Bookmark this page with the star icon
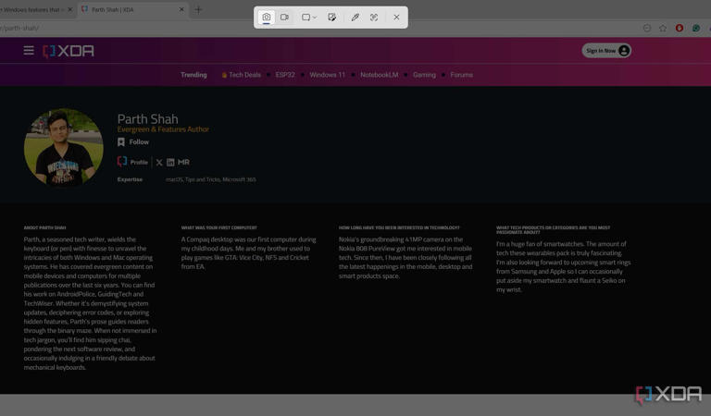Image resolution: width=711 pixels, height=416 pixels. (x=663, y=29)
